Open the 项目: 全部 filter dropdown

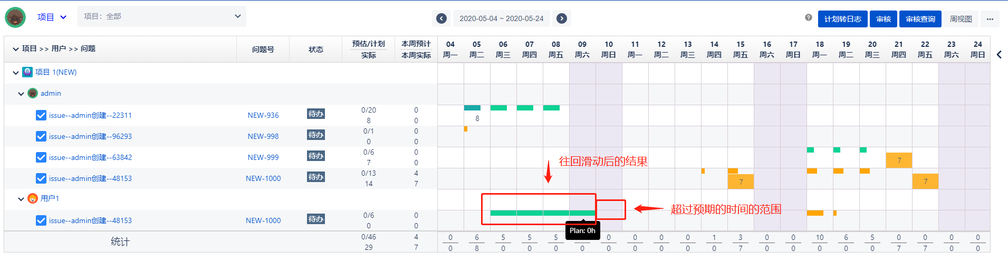(x=162, y=16)
